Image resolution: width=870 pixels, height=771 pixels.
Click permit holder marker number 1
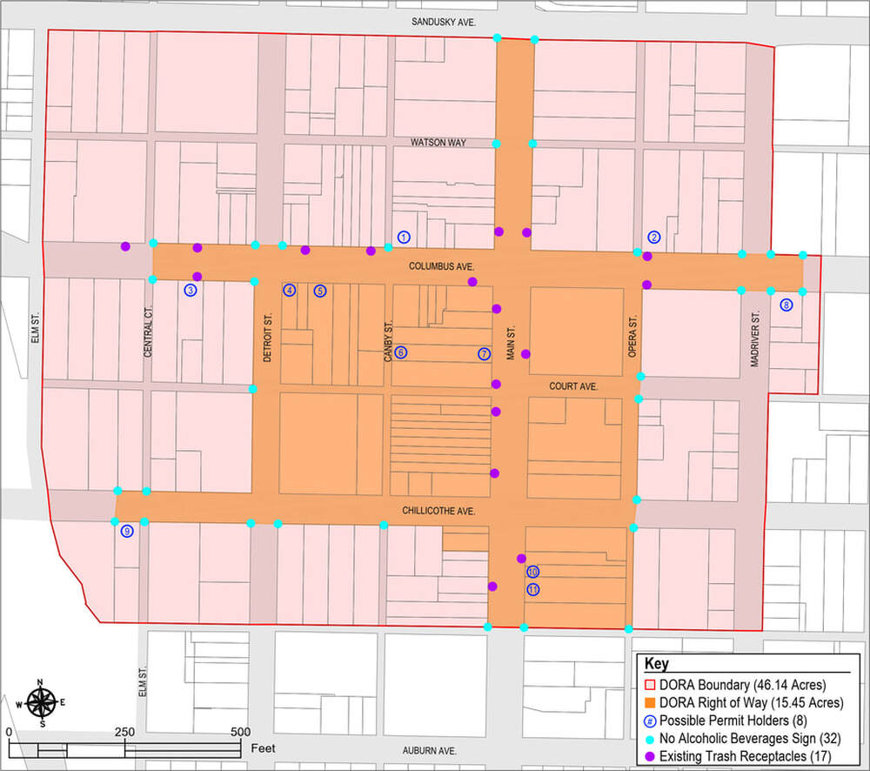404,237
